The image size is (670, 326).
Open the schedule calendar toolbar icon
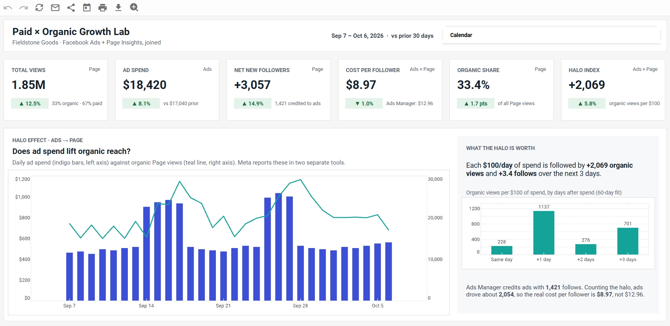pyautogui.click(x=87, y=7)
